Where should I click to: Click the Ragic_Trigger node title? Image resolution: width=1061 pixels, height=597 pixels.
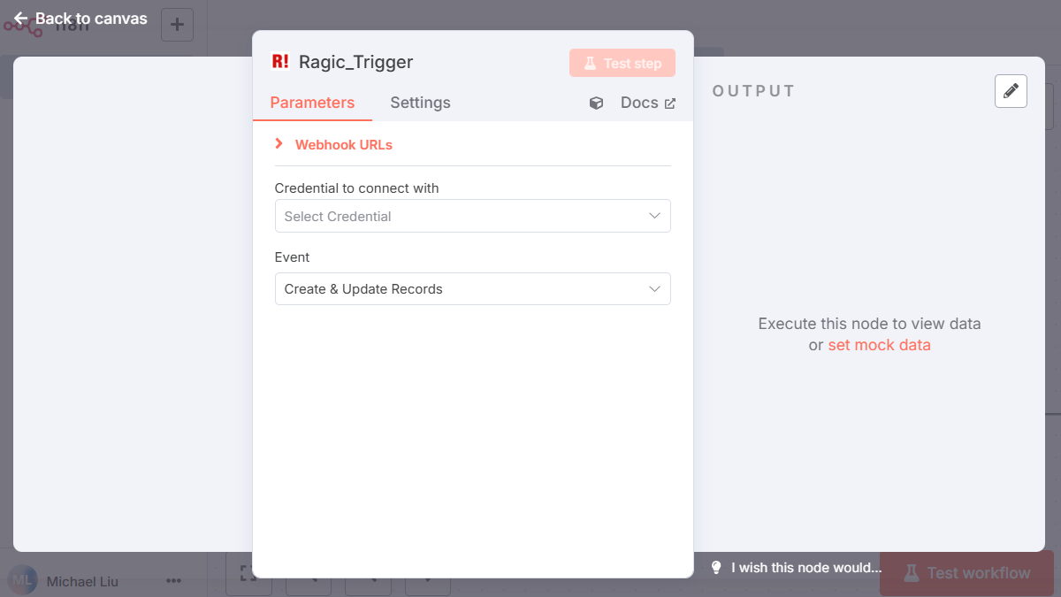355,62
